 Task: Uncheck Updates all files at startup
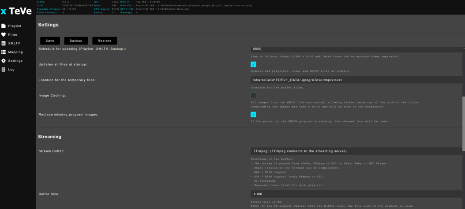253,64
